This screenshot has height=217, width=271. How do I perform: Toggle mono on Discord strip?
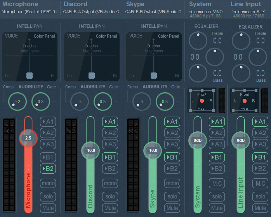coord(110,183)
